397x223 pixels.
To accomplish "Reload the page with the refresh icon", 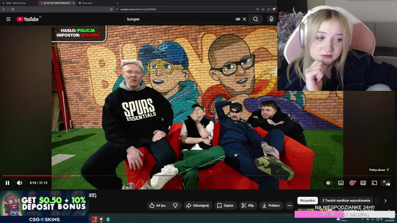I will pyautogui.click(x=12, y=9).
